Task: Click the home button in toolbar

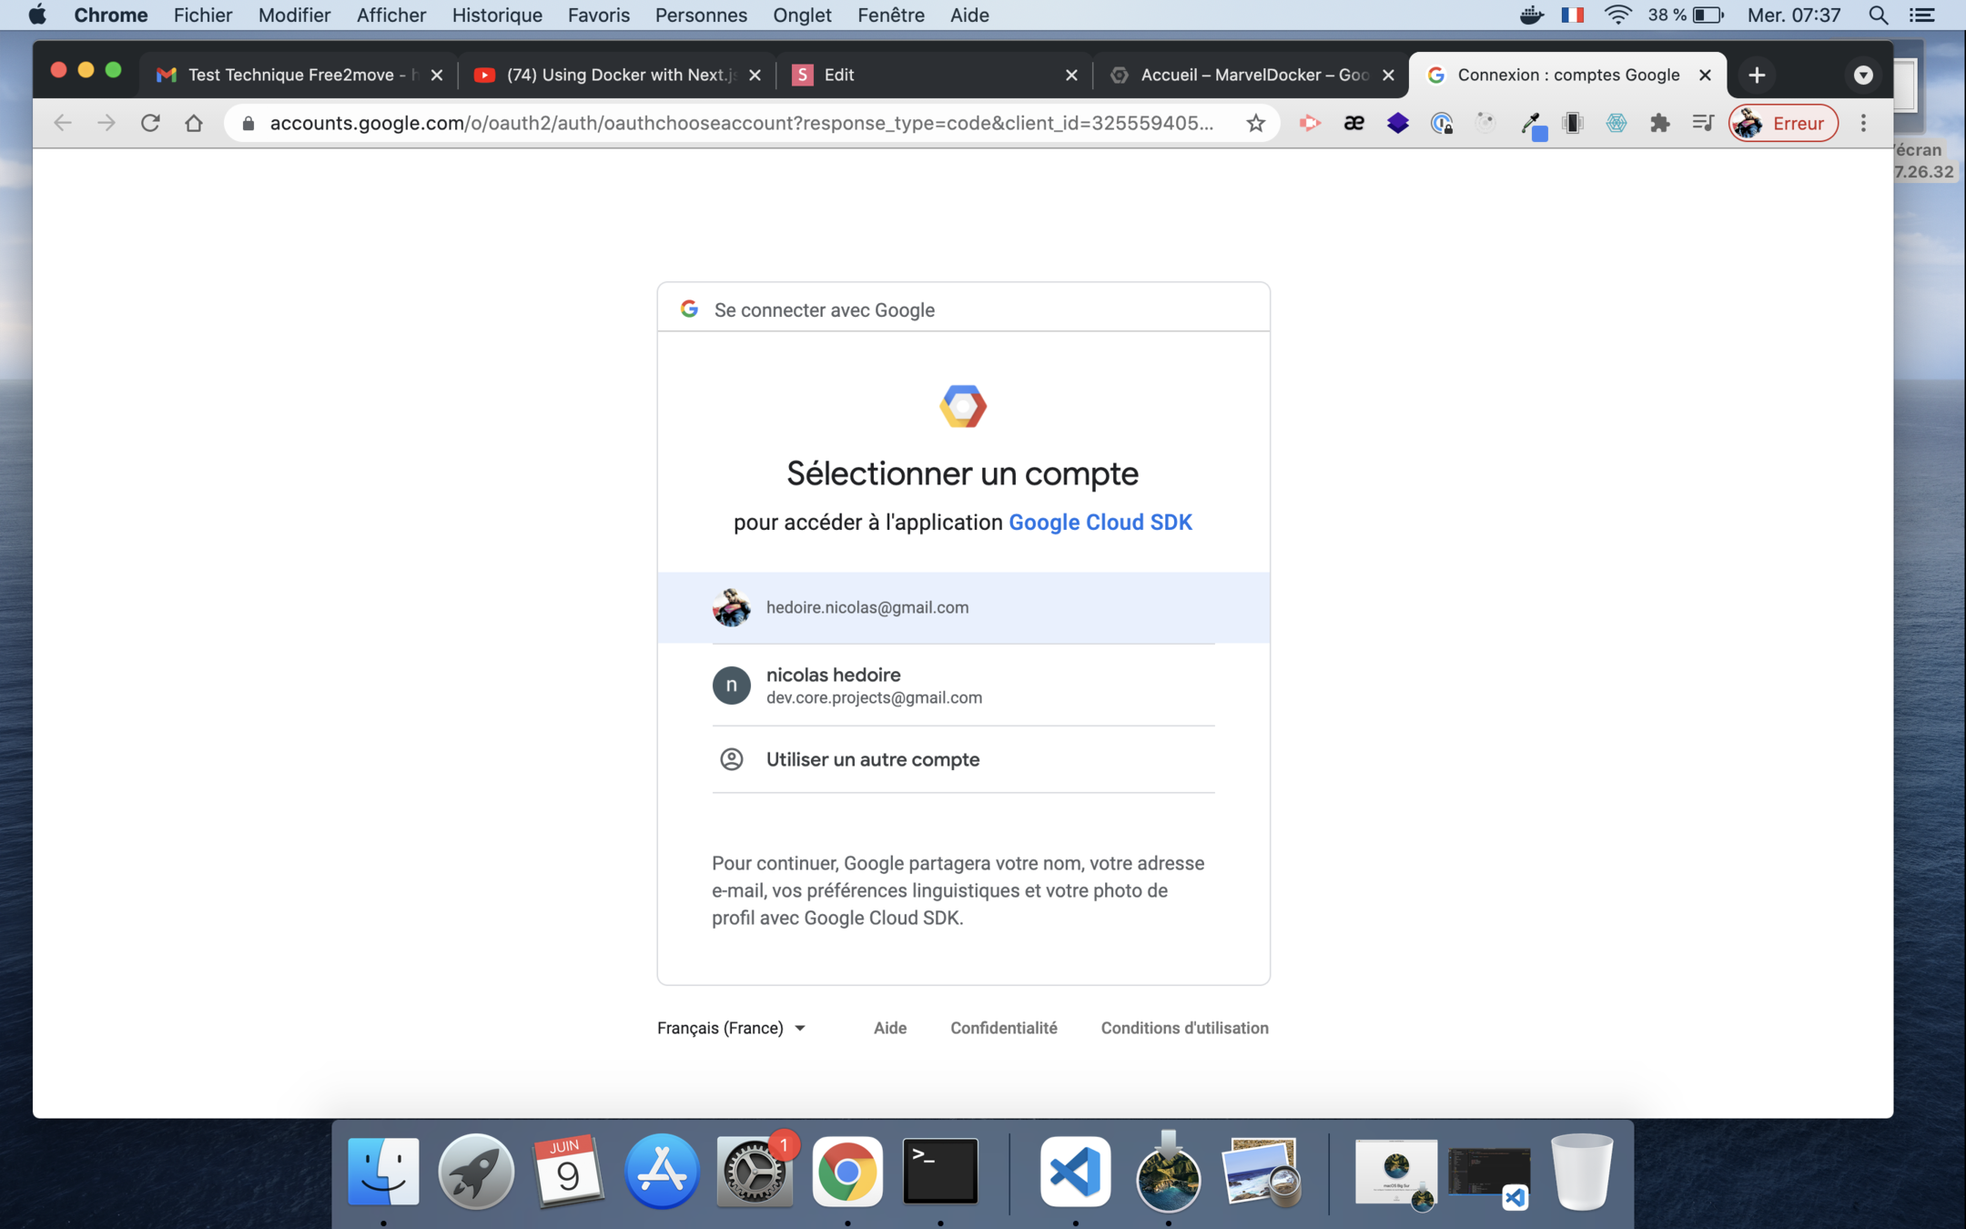Action: tap(194, 123)
